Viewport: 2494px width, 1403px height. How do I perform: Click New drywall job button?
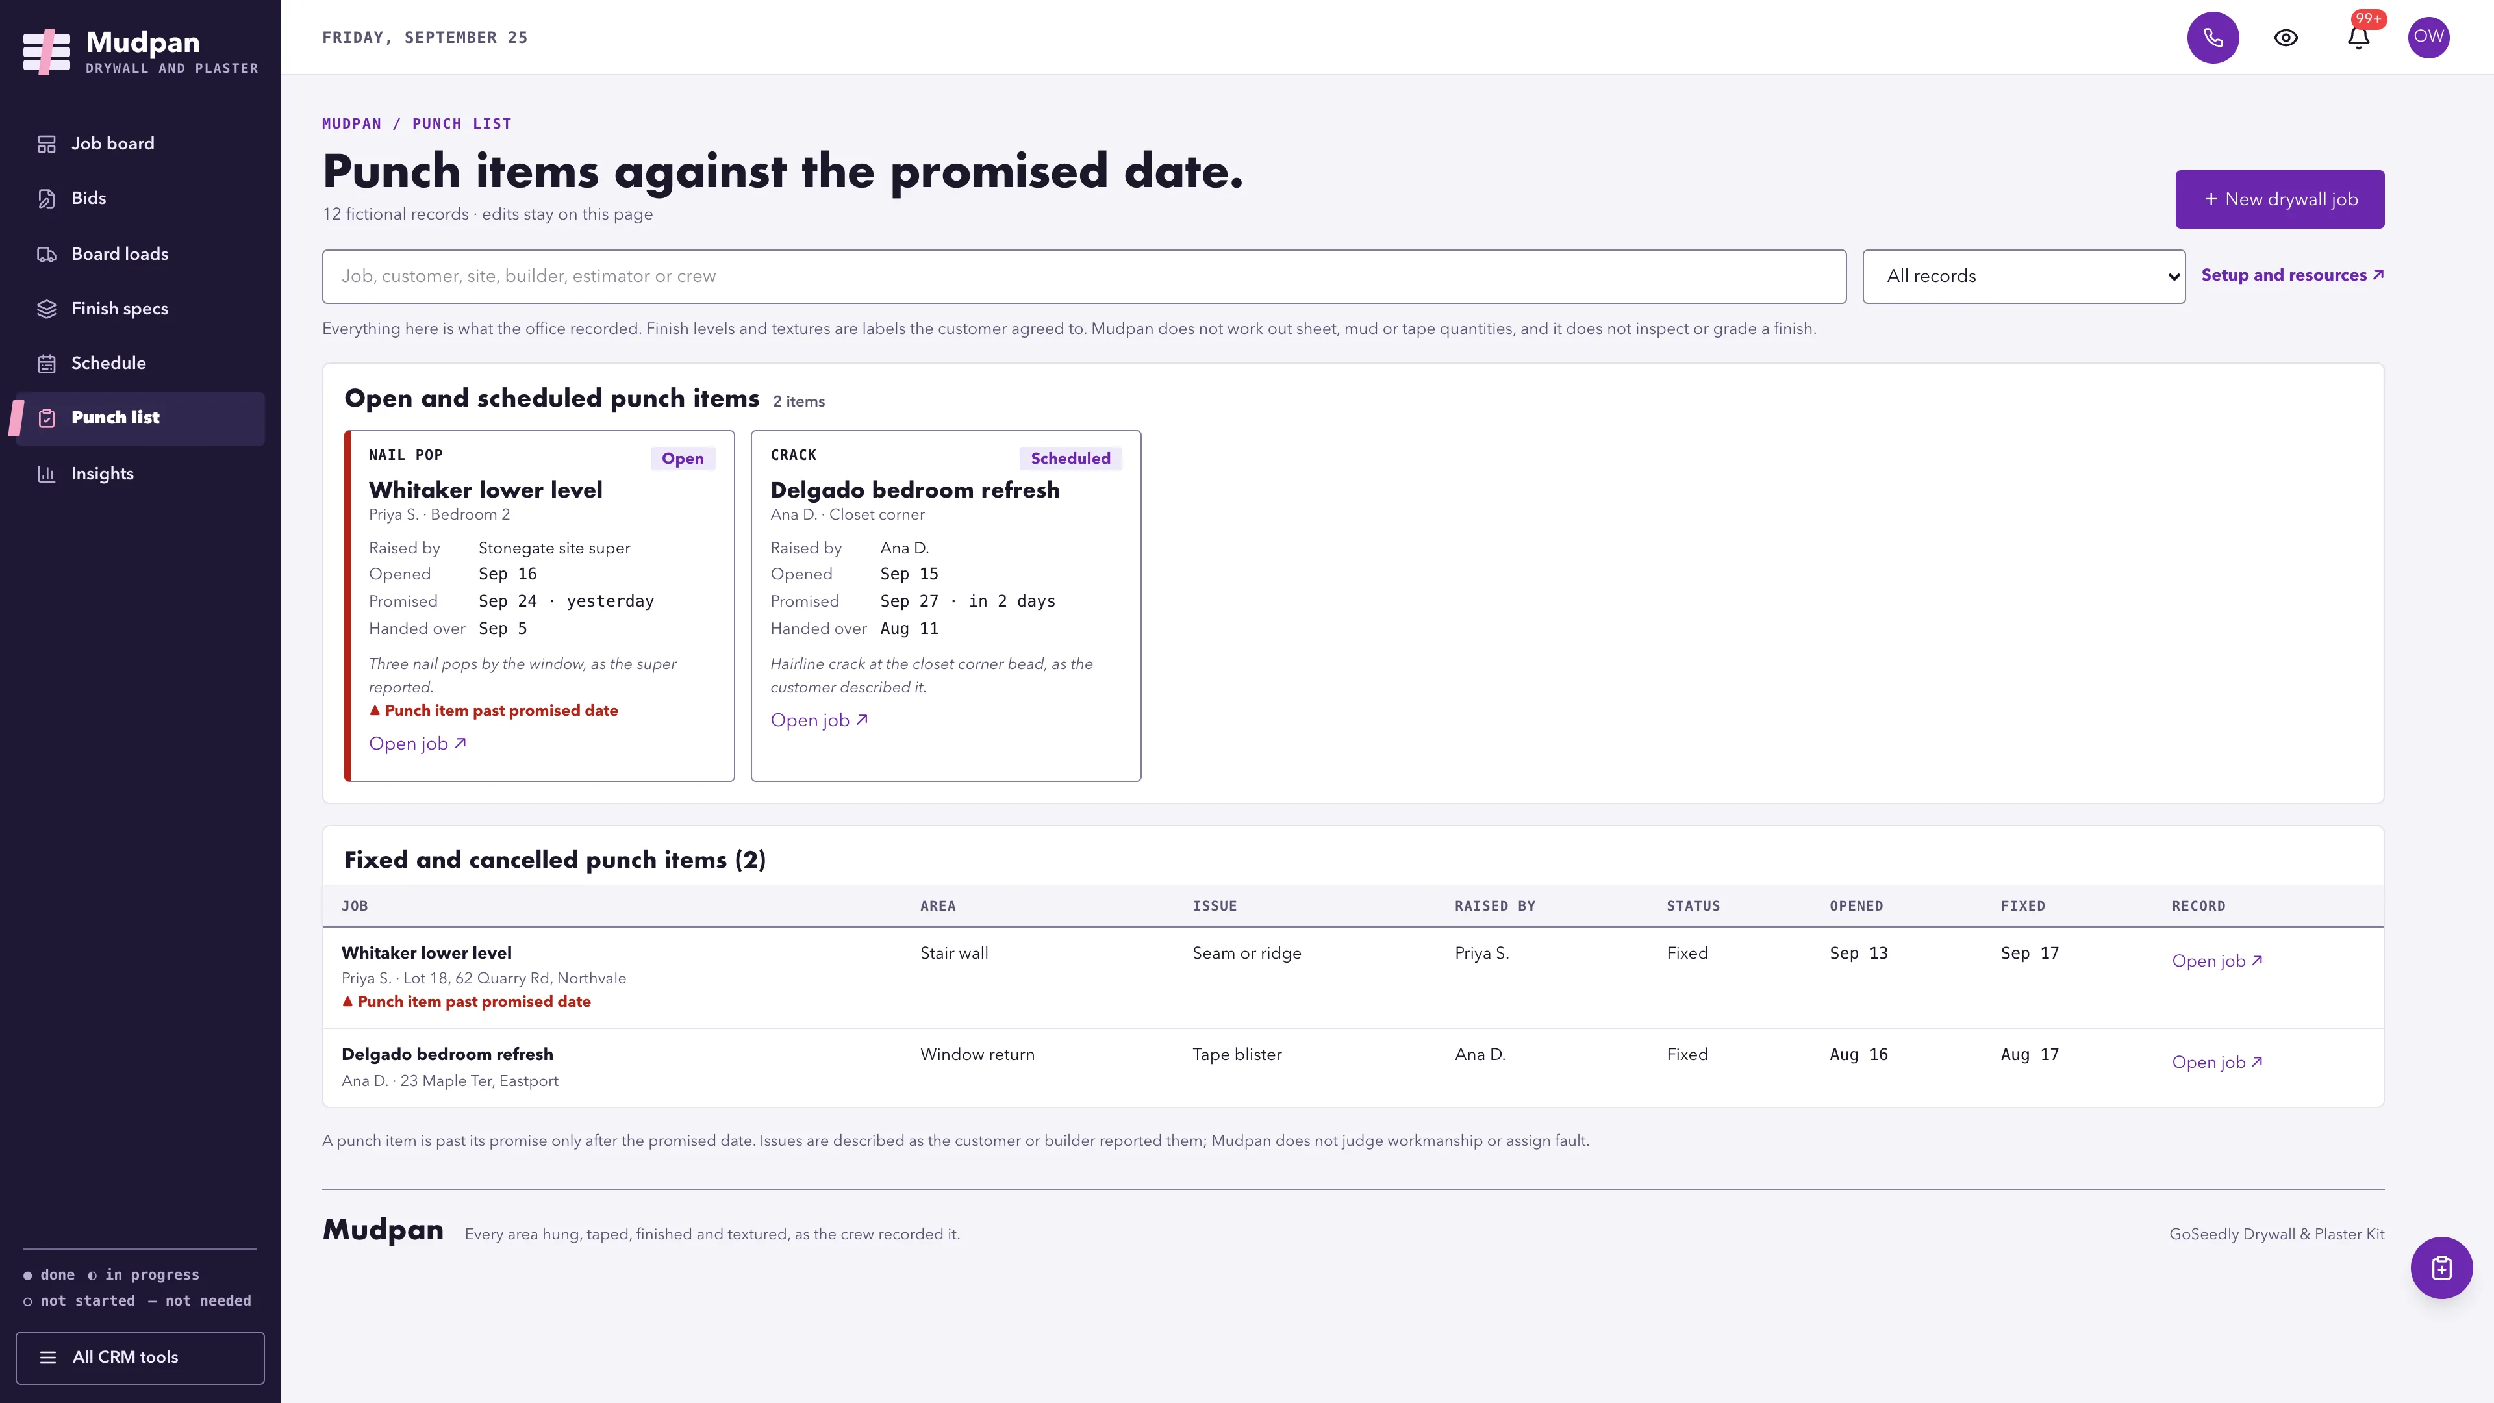pos(2279,199)
